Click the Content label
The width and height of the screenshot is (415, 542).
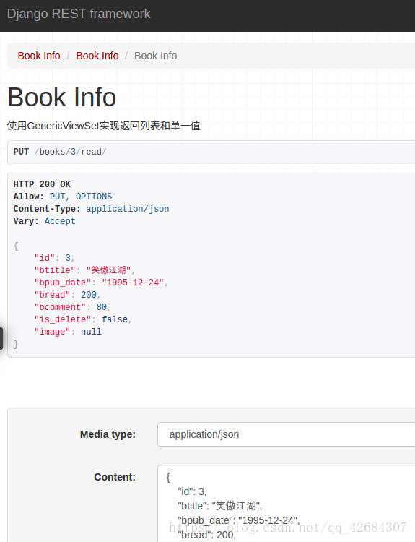115,477
